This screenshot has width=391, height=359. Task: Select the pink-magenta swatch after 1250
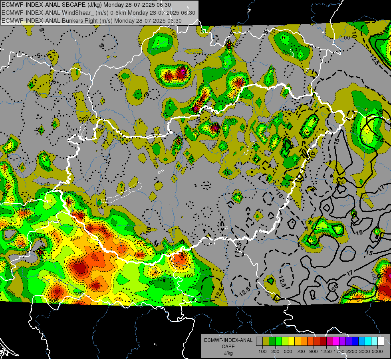click(329, 341)
